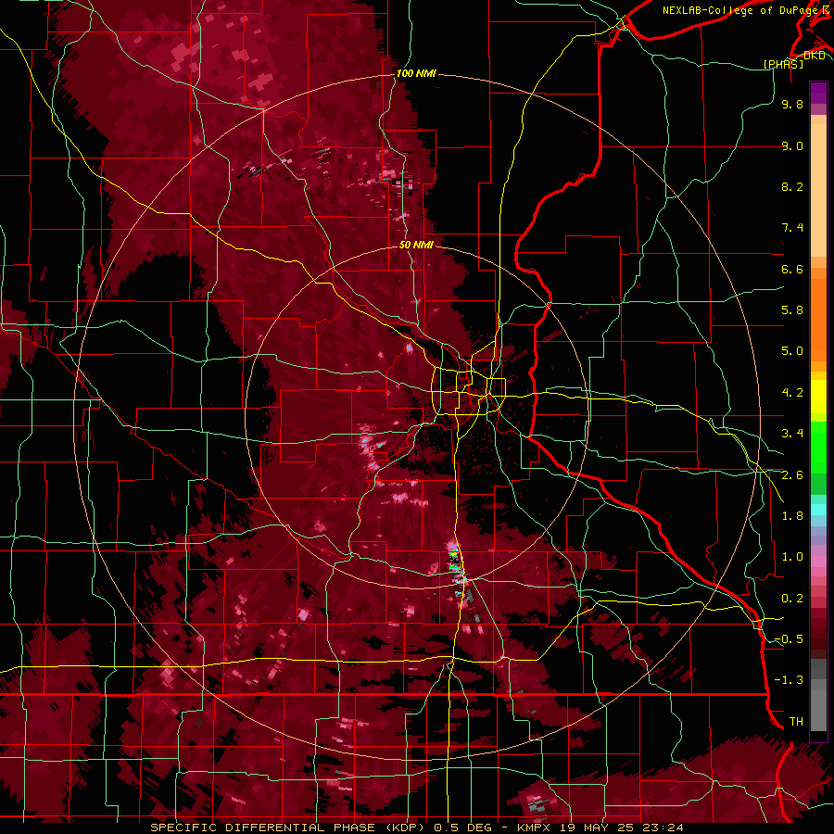
Task: Select the 5.8 value on color scale
Action: (792, 310)
